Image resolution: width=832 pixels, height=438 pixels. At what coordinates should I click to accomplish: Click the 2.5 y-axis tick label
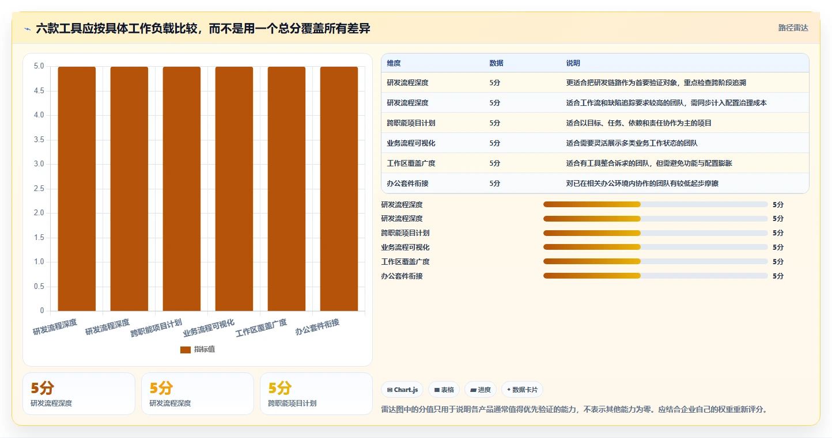[39, 189]
